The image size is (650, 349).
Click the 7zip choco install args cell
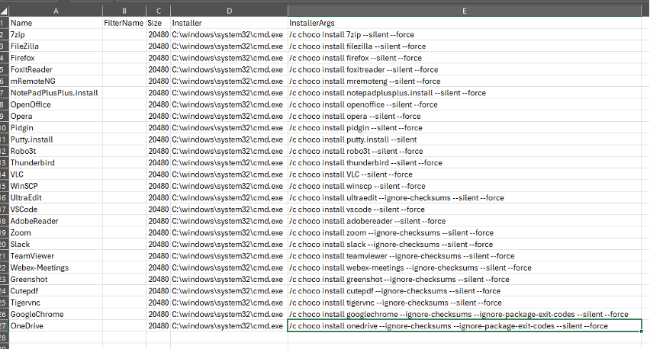[x=465, y=34]
